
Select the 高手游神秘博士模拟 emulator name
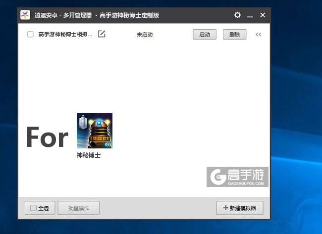click(x=65, y=35)
